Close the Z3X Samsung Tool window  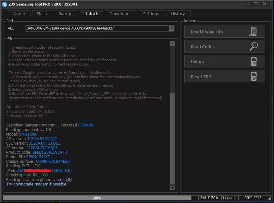pos(265,4)
